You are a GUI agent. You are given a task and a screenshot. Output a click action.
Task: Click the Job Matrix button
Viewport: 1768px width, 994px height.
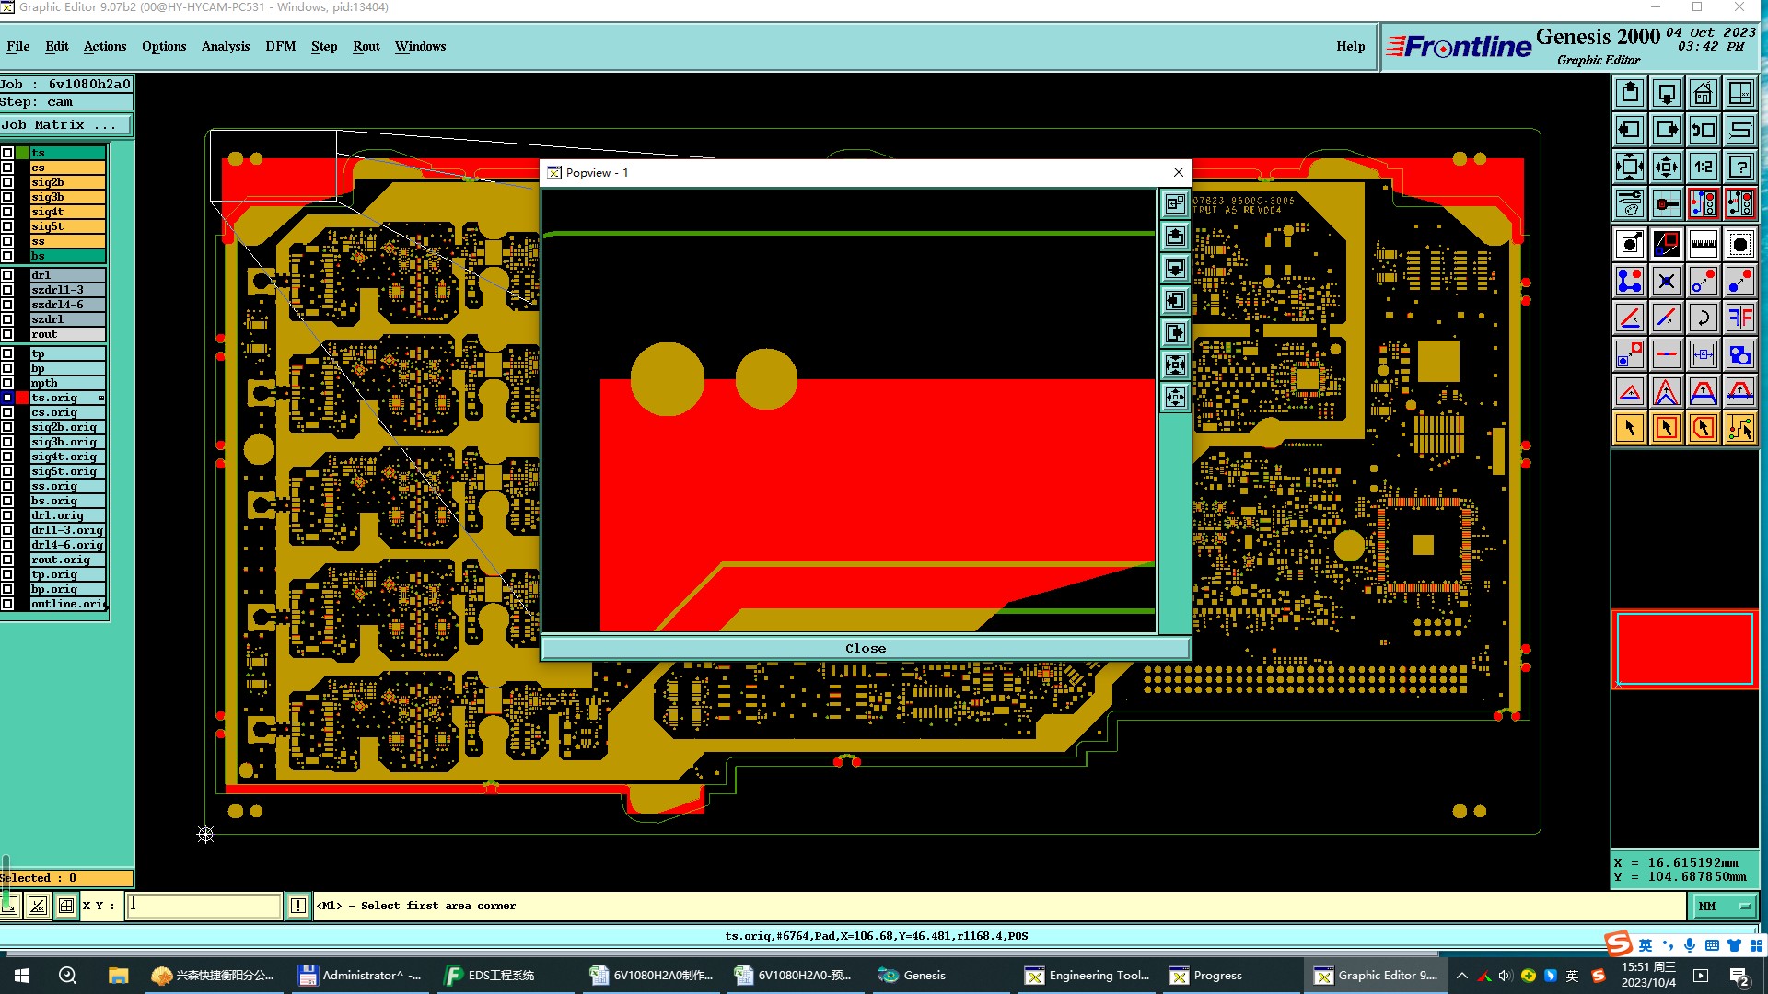click(66, 125)
